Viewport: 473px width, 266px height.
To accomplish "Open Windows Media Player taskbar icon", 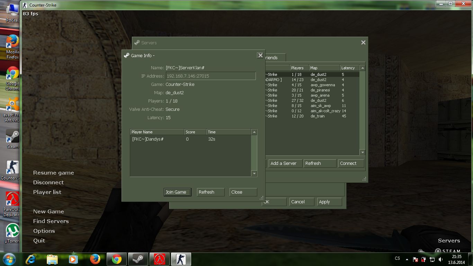I will (x=73, y=259).
